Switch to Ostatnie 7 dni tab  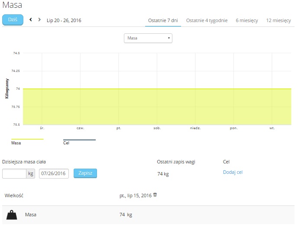click(163, 20)
